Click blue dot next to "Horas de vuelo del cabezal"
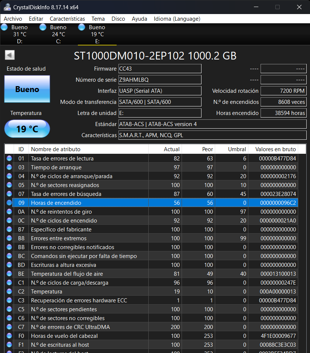 (x=9, y=336)
